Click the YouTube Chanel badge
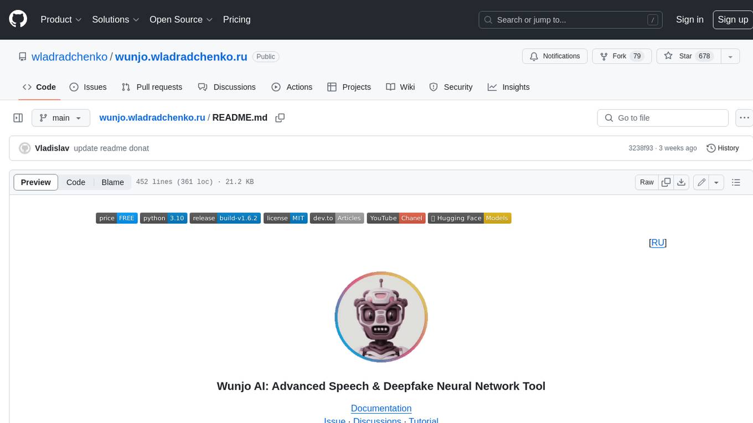This screenshot has height=423, width=753. coord(396,218)
